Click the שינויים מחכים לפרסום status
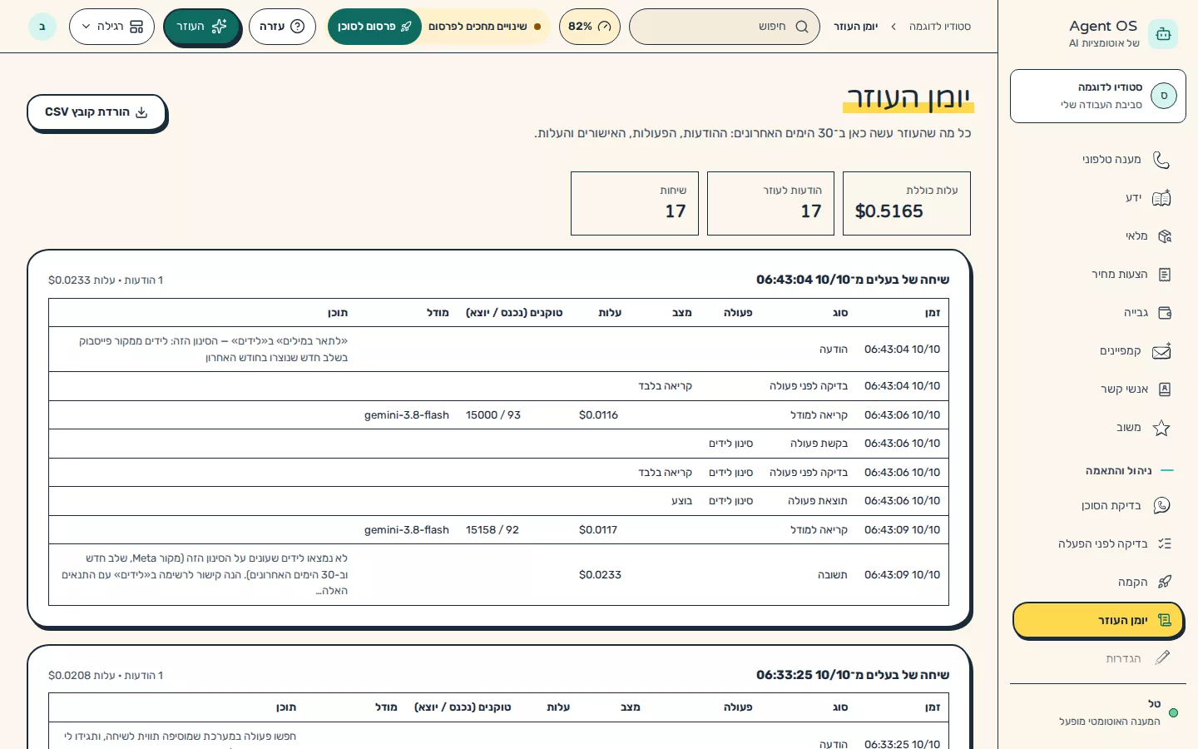Image resolution: width=1198 pixels, height=749 pixels. [x=484, y=27]
